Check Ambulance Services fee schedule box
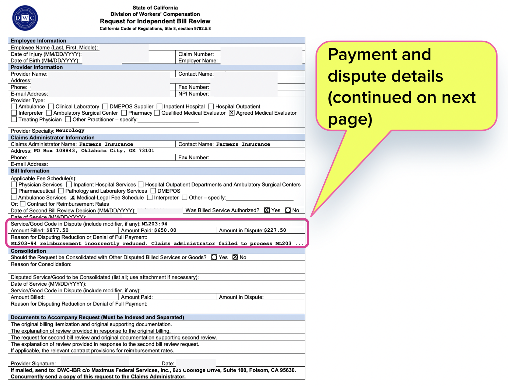 [x=14, y=197]
